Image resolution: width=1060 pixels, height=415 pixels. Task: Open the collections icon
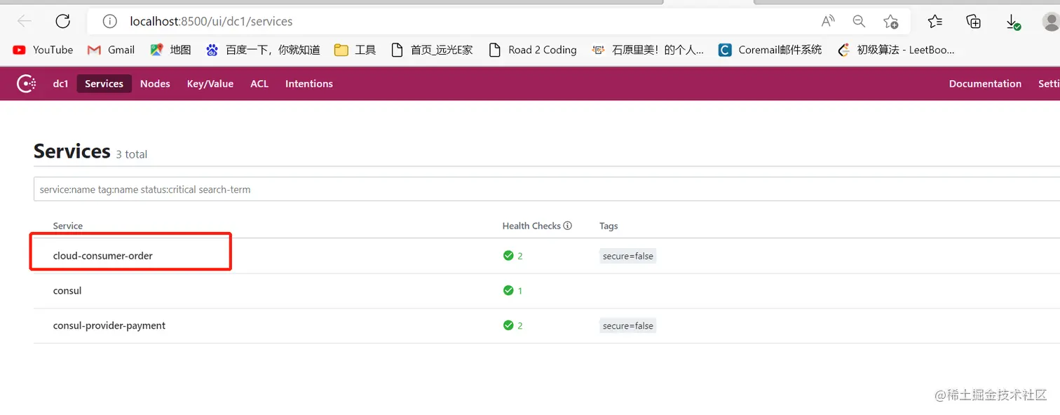(x=973, y=22)
